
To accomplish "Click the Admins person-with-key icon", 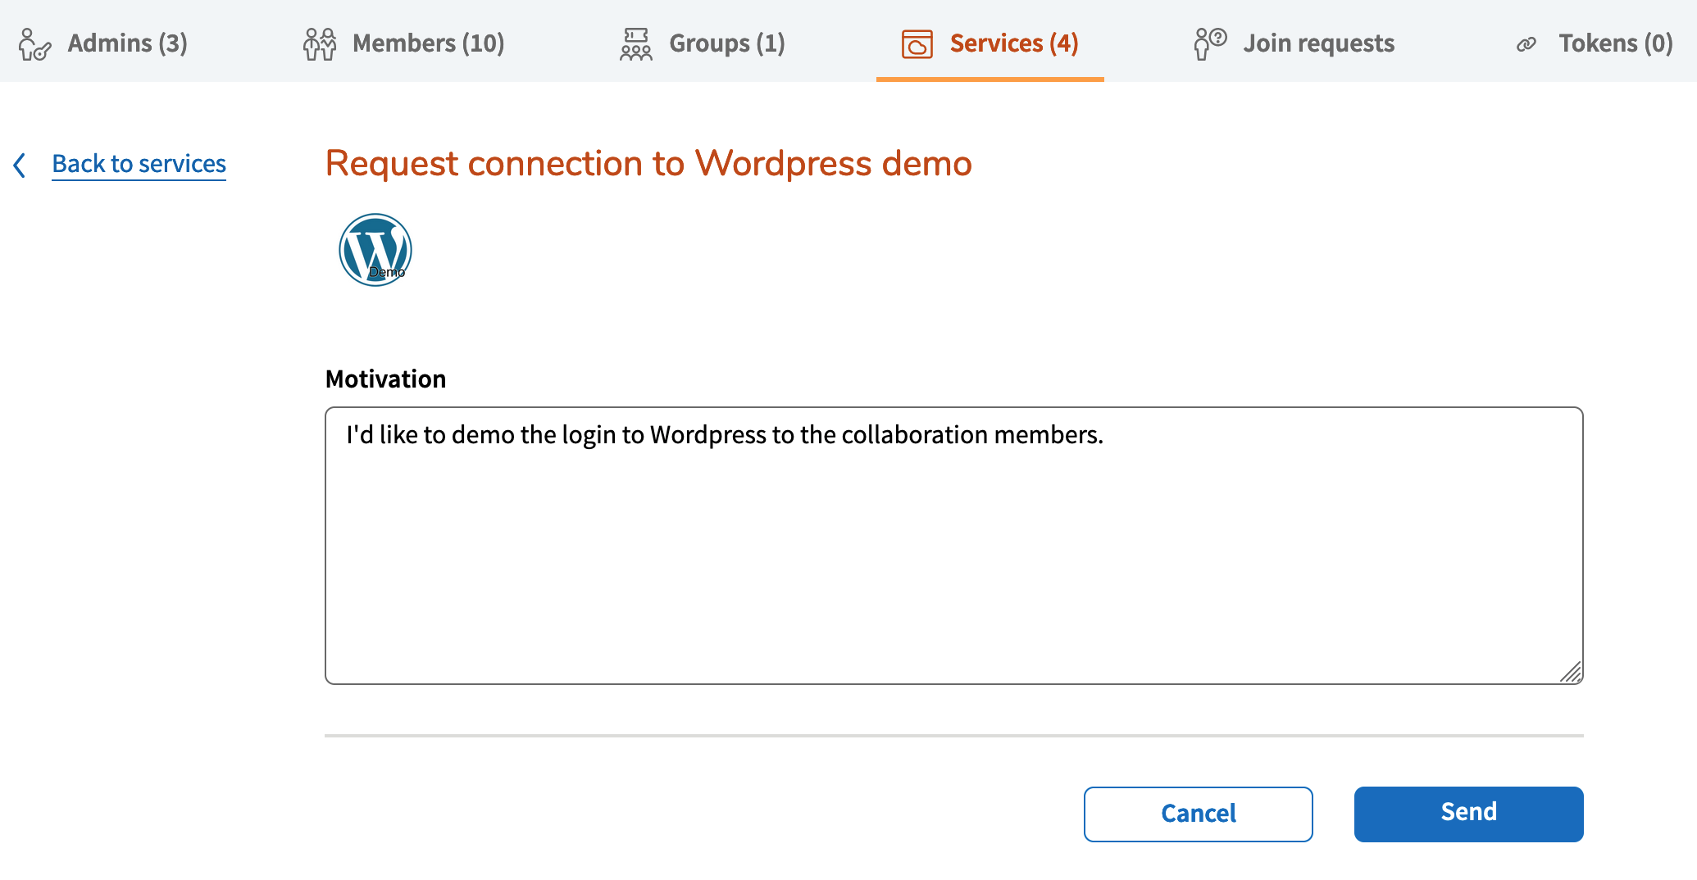I will pyautogui.click(x=34, y=44).
